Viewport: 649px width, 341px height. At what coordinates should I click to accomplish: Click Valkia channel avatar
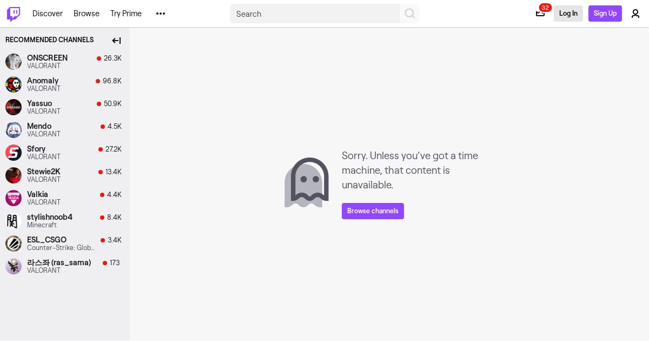[x=14, y=198]
